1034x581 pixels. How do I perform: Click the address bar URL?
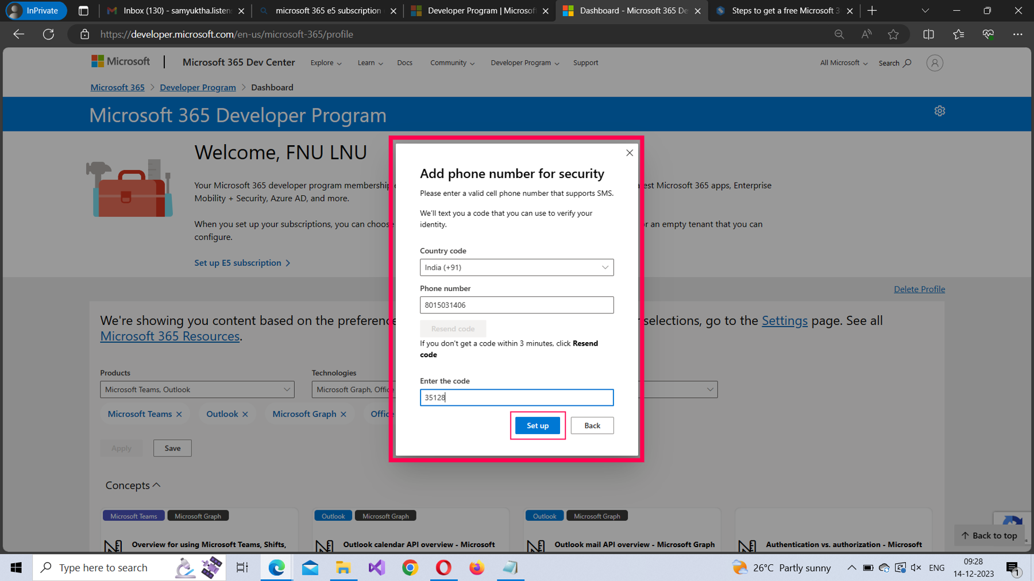tap(226, 34)
